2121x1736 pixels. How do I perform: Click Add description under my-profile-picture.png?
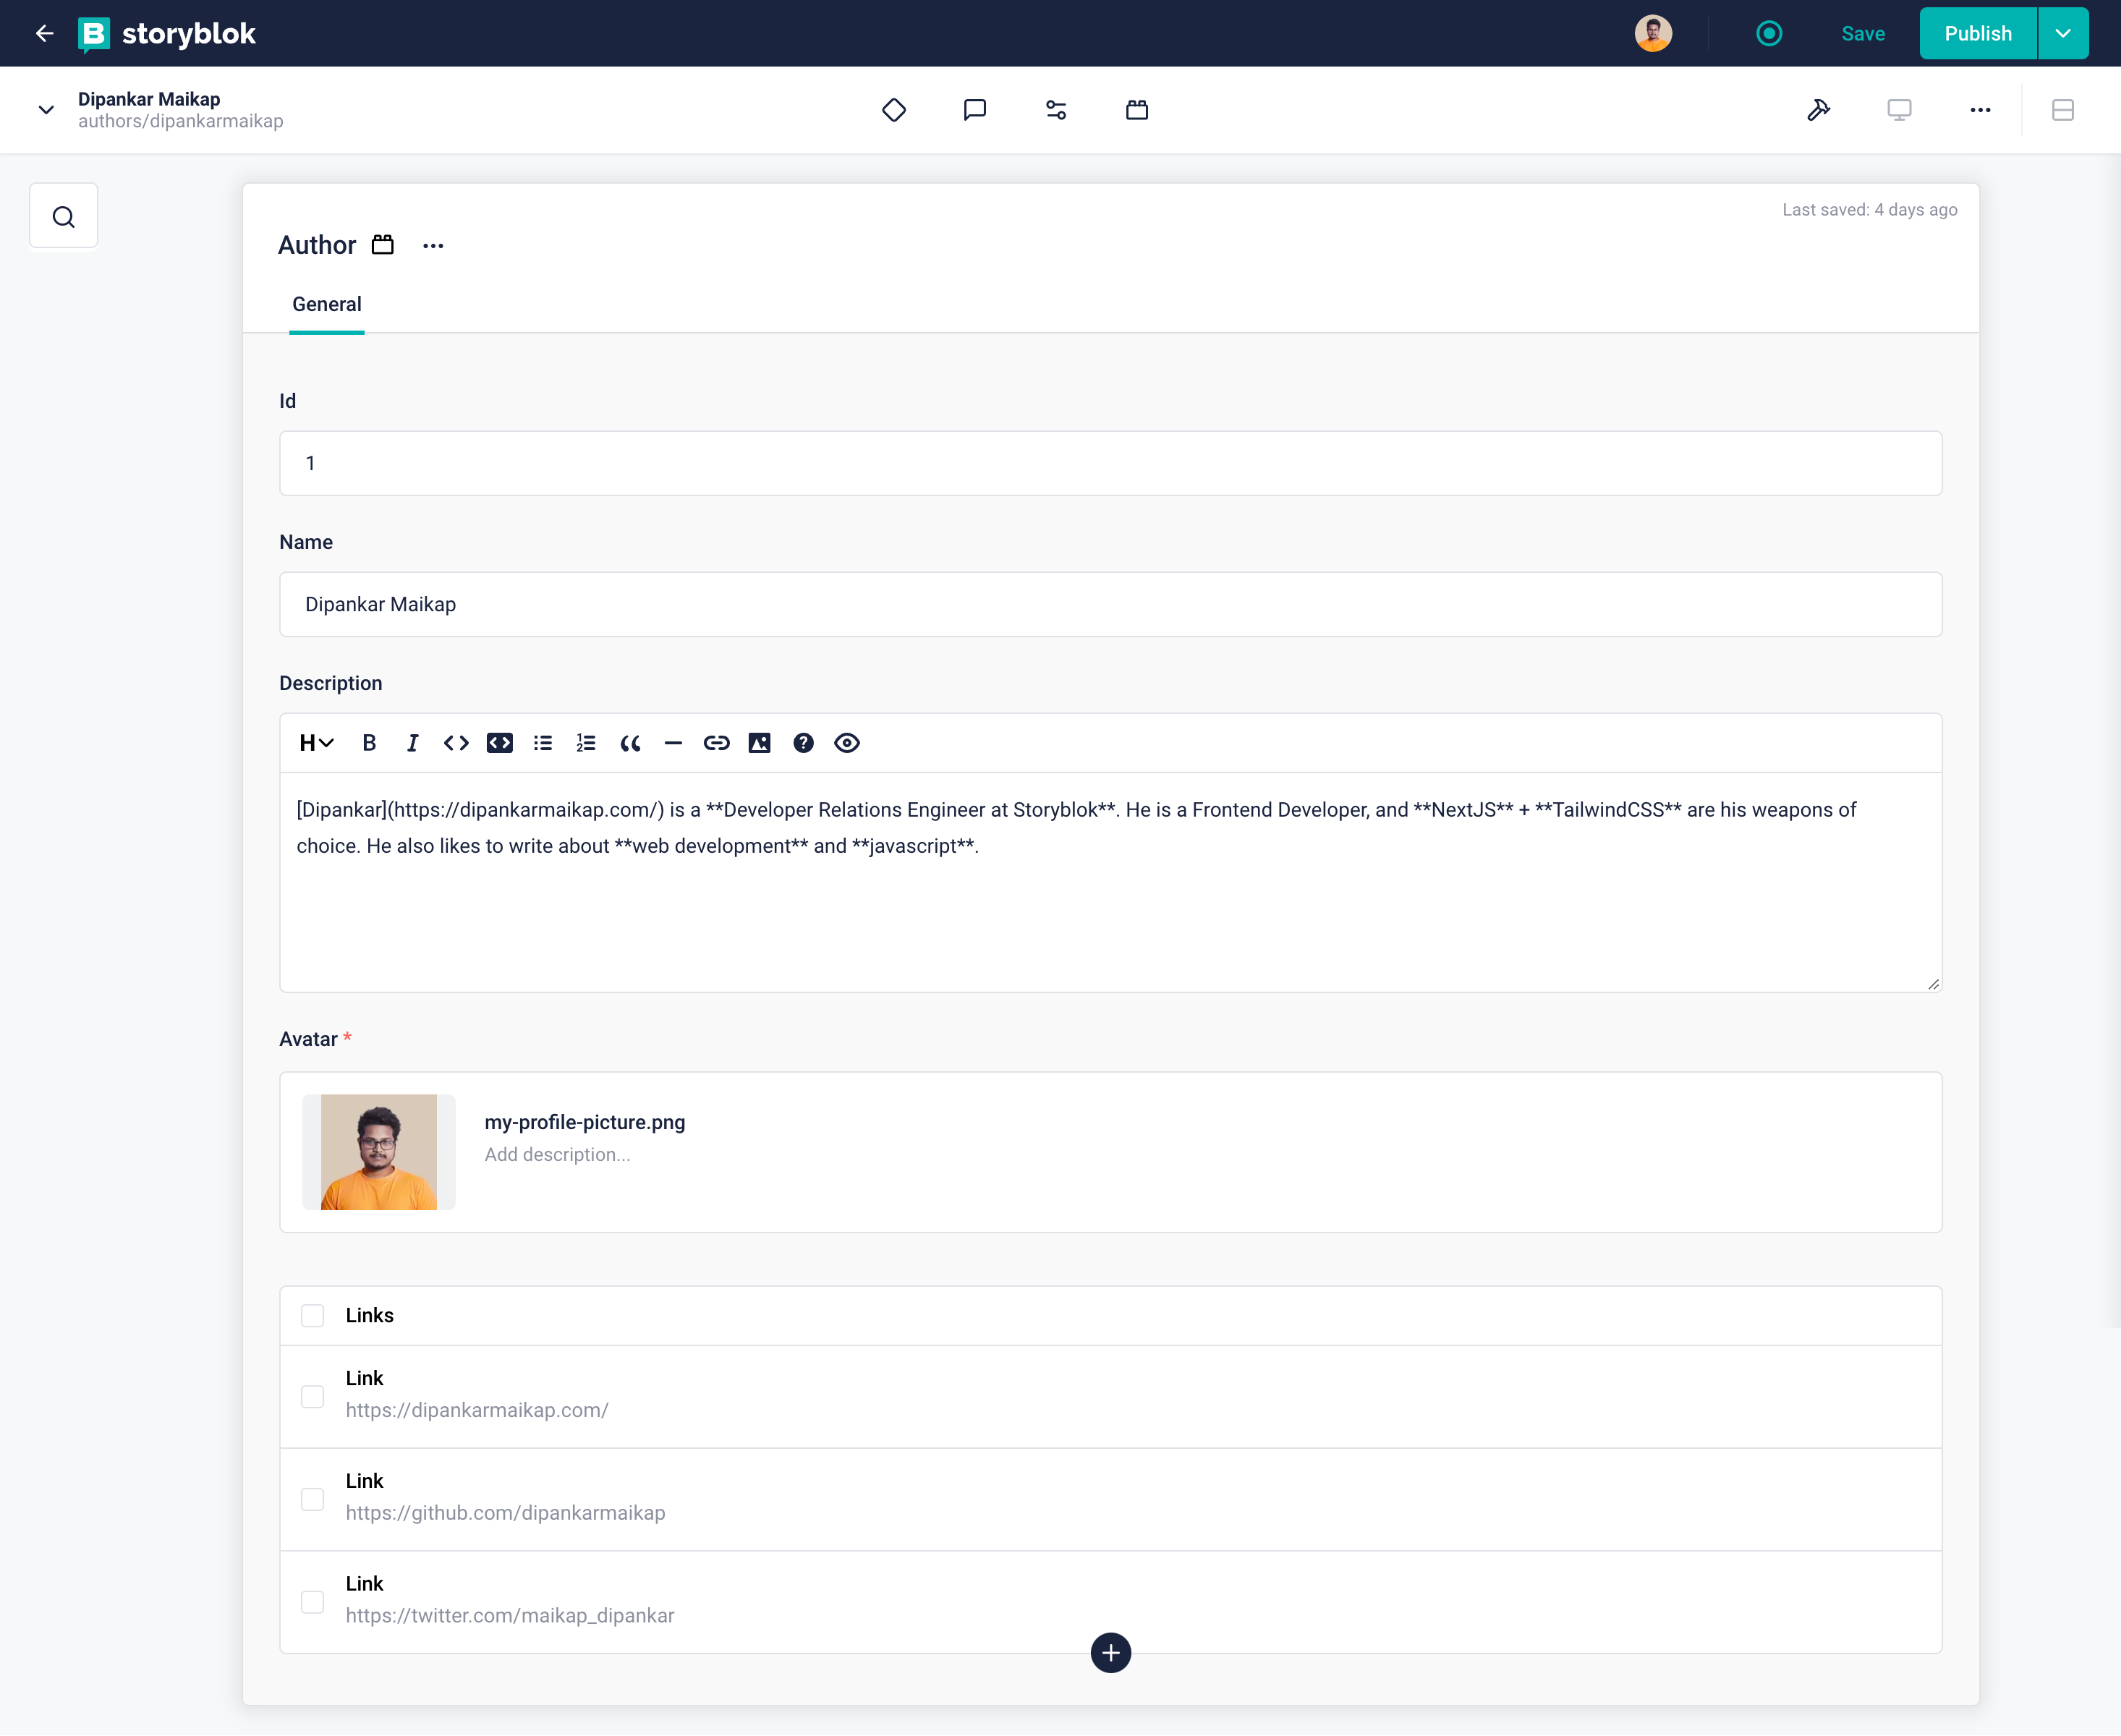click(558, 1154)
